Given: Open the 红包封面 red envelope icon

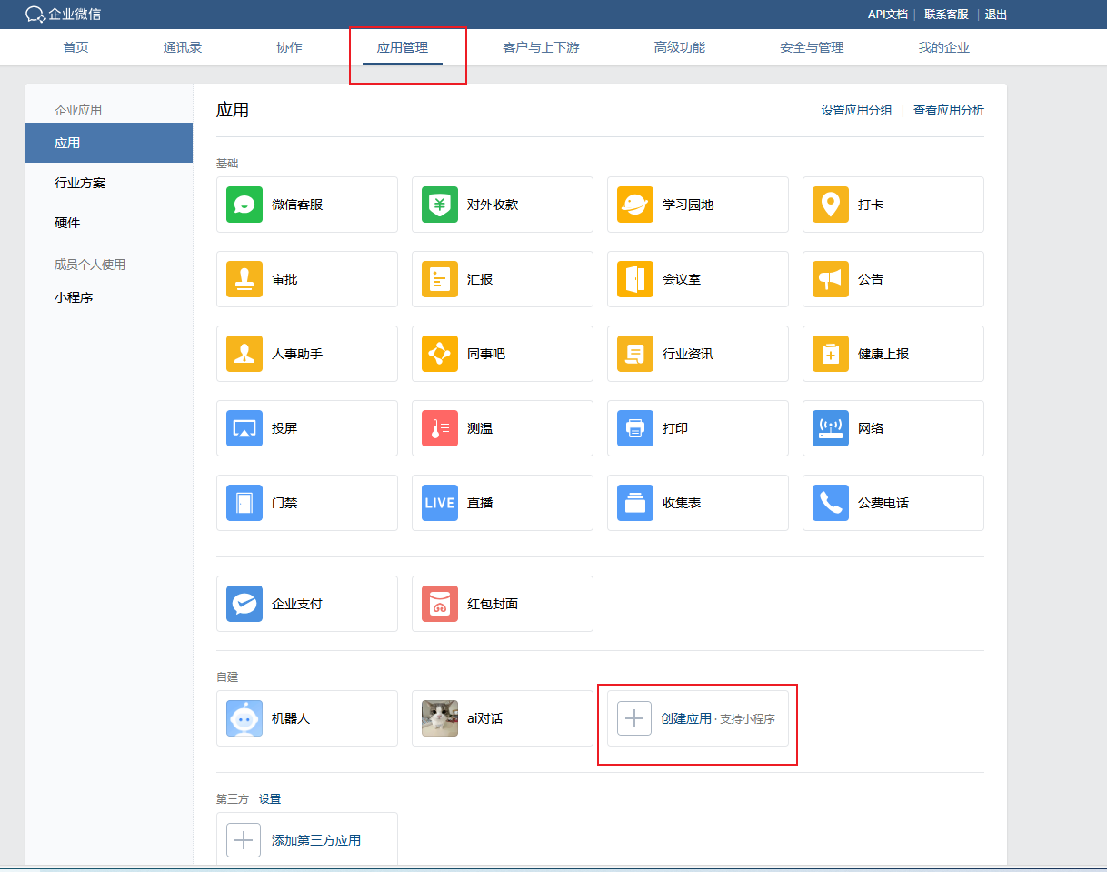Looking at the screenshot, I should point(440,604).
